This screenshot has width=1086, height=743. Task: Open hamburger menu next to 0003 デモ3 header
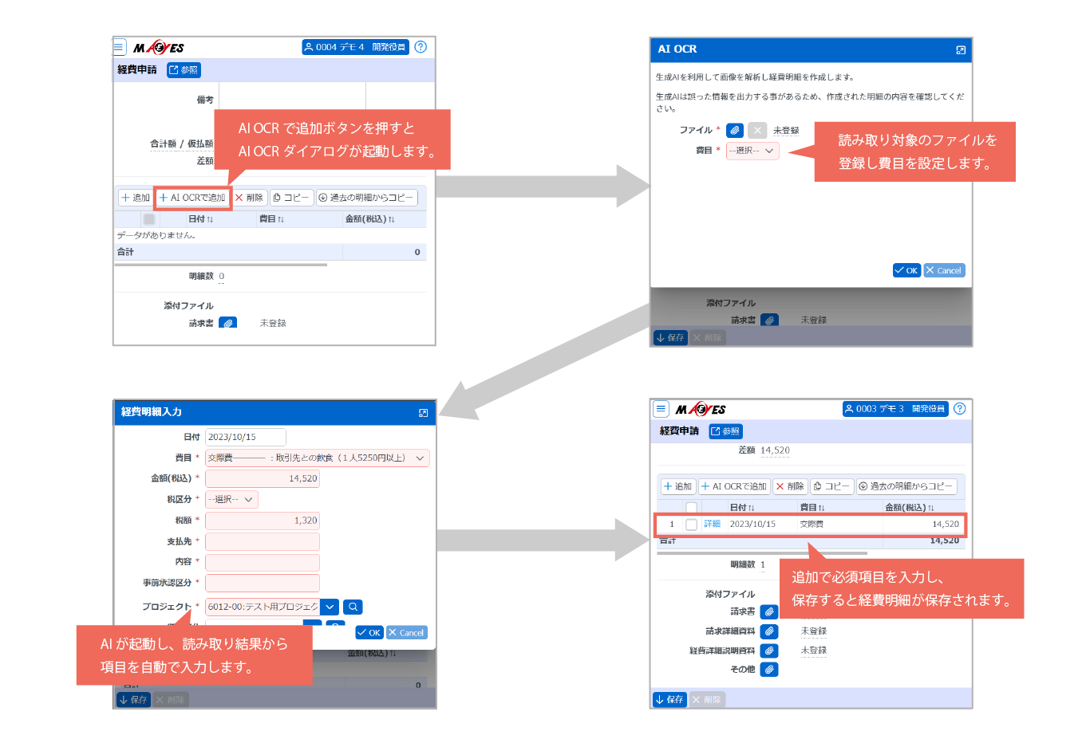coord(661,409)
